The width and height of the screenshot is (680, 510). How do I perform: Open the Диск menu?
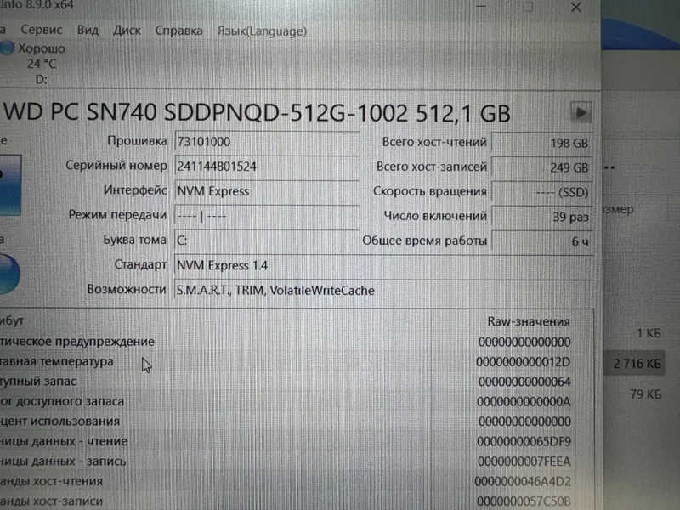[x=127, y=31]
